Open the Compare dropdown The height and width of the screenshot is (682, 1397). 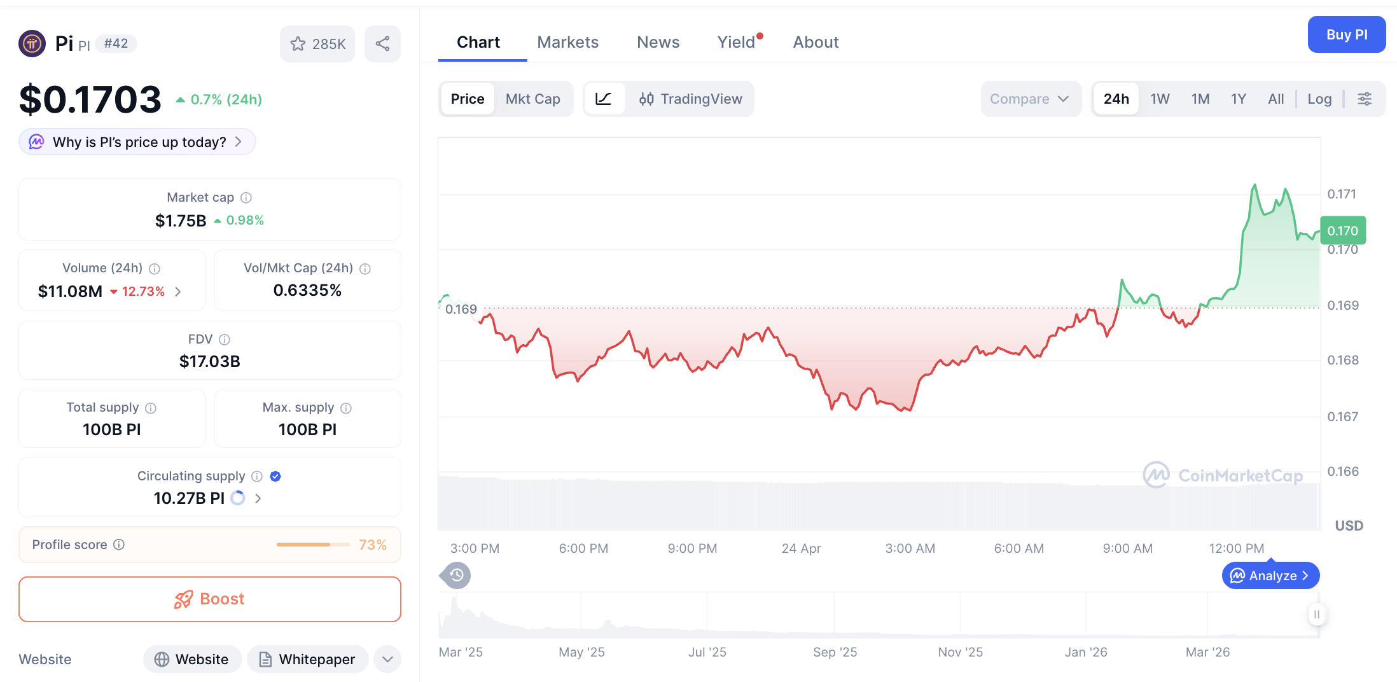click(1031, 99)
